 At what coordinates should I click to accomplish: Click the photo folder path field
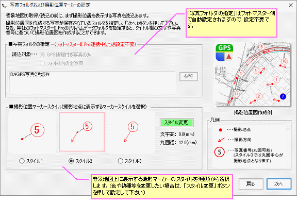pos(92,82)
